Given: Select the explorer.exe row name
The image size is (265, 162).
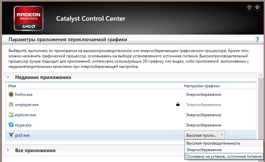Looking at the screenshot, I should [x=25, y=115].
